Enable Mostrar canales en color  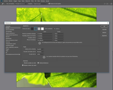tap(23, 63)
